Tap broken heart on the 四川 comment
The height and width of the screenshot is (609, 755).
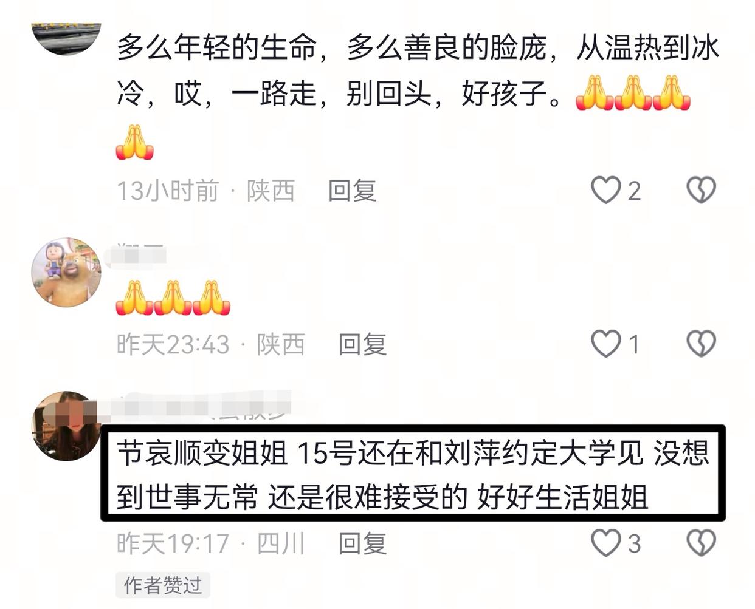pyautogui.click(x=701, y=543)
